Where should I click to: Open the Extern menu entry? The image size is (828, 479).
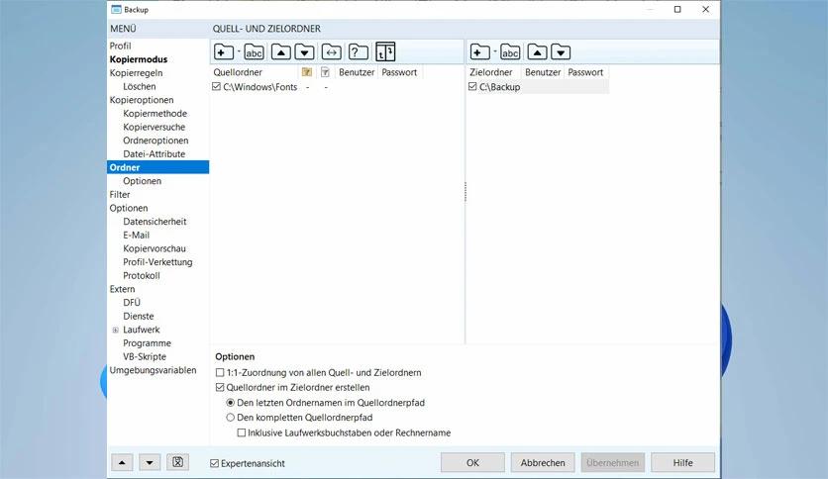pos(122,289)
